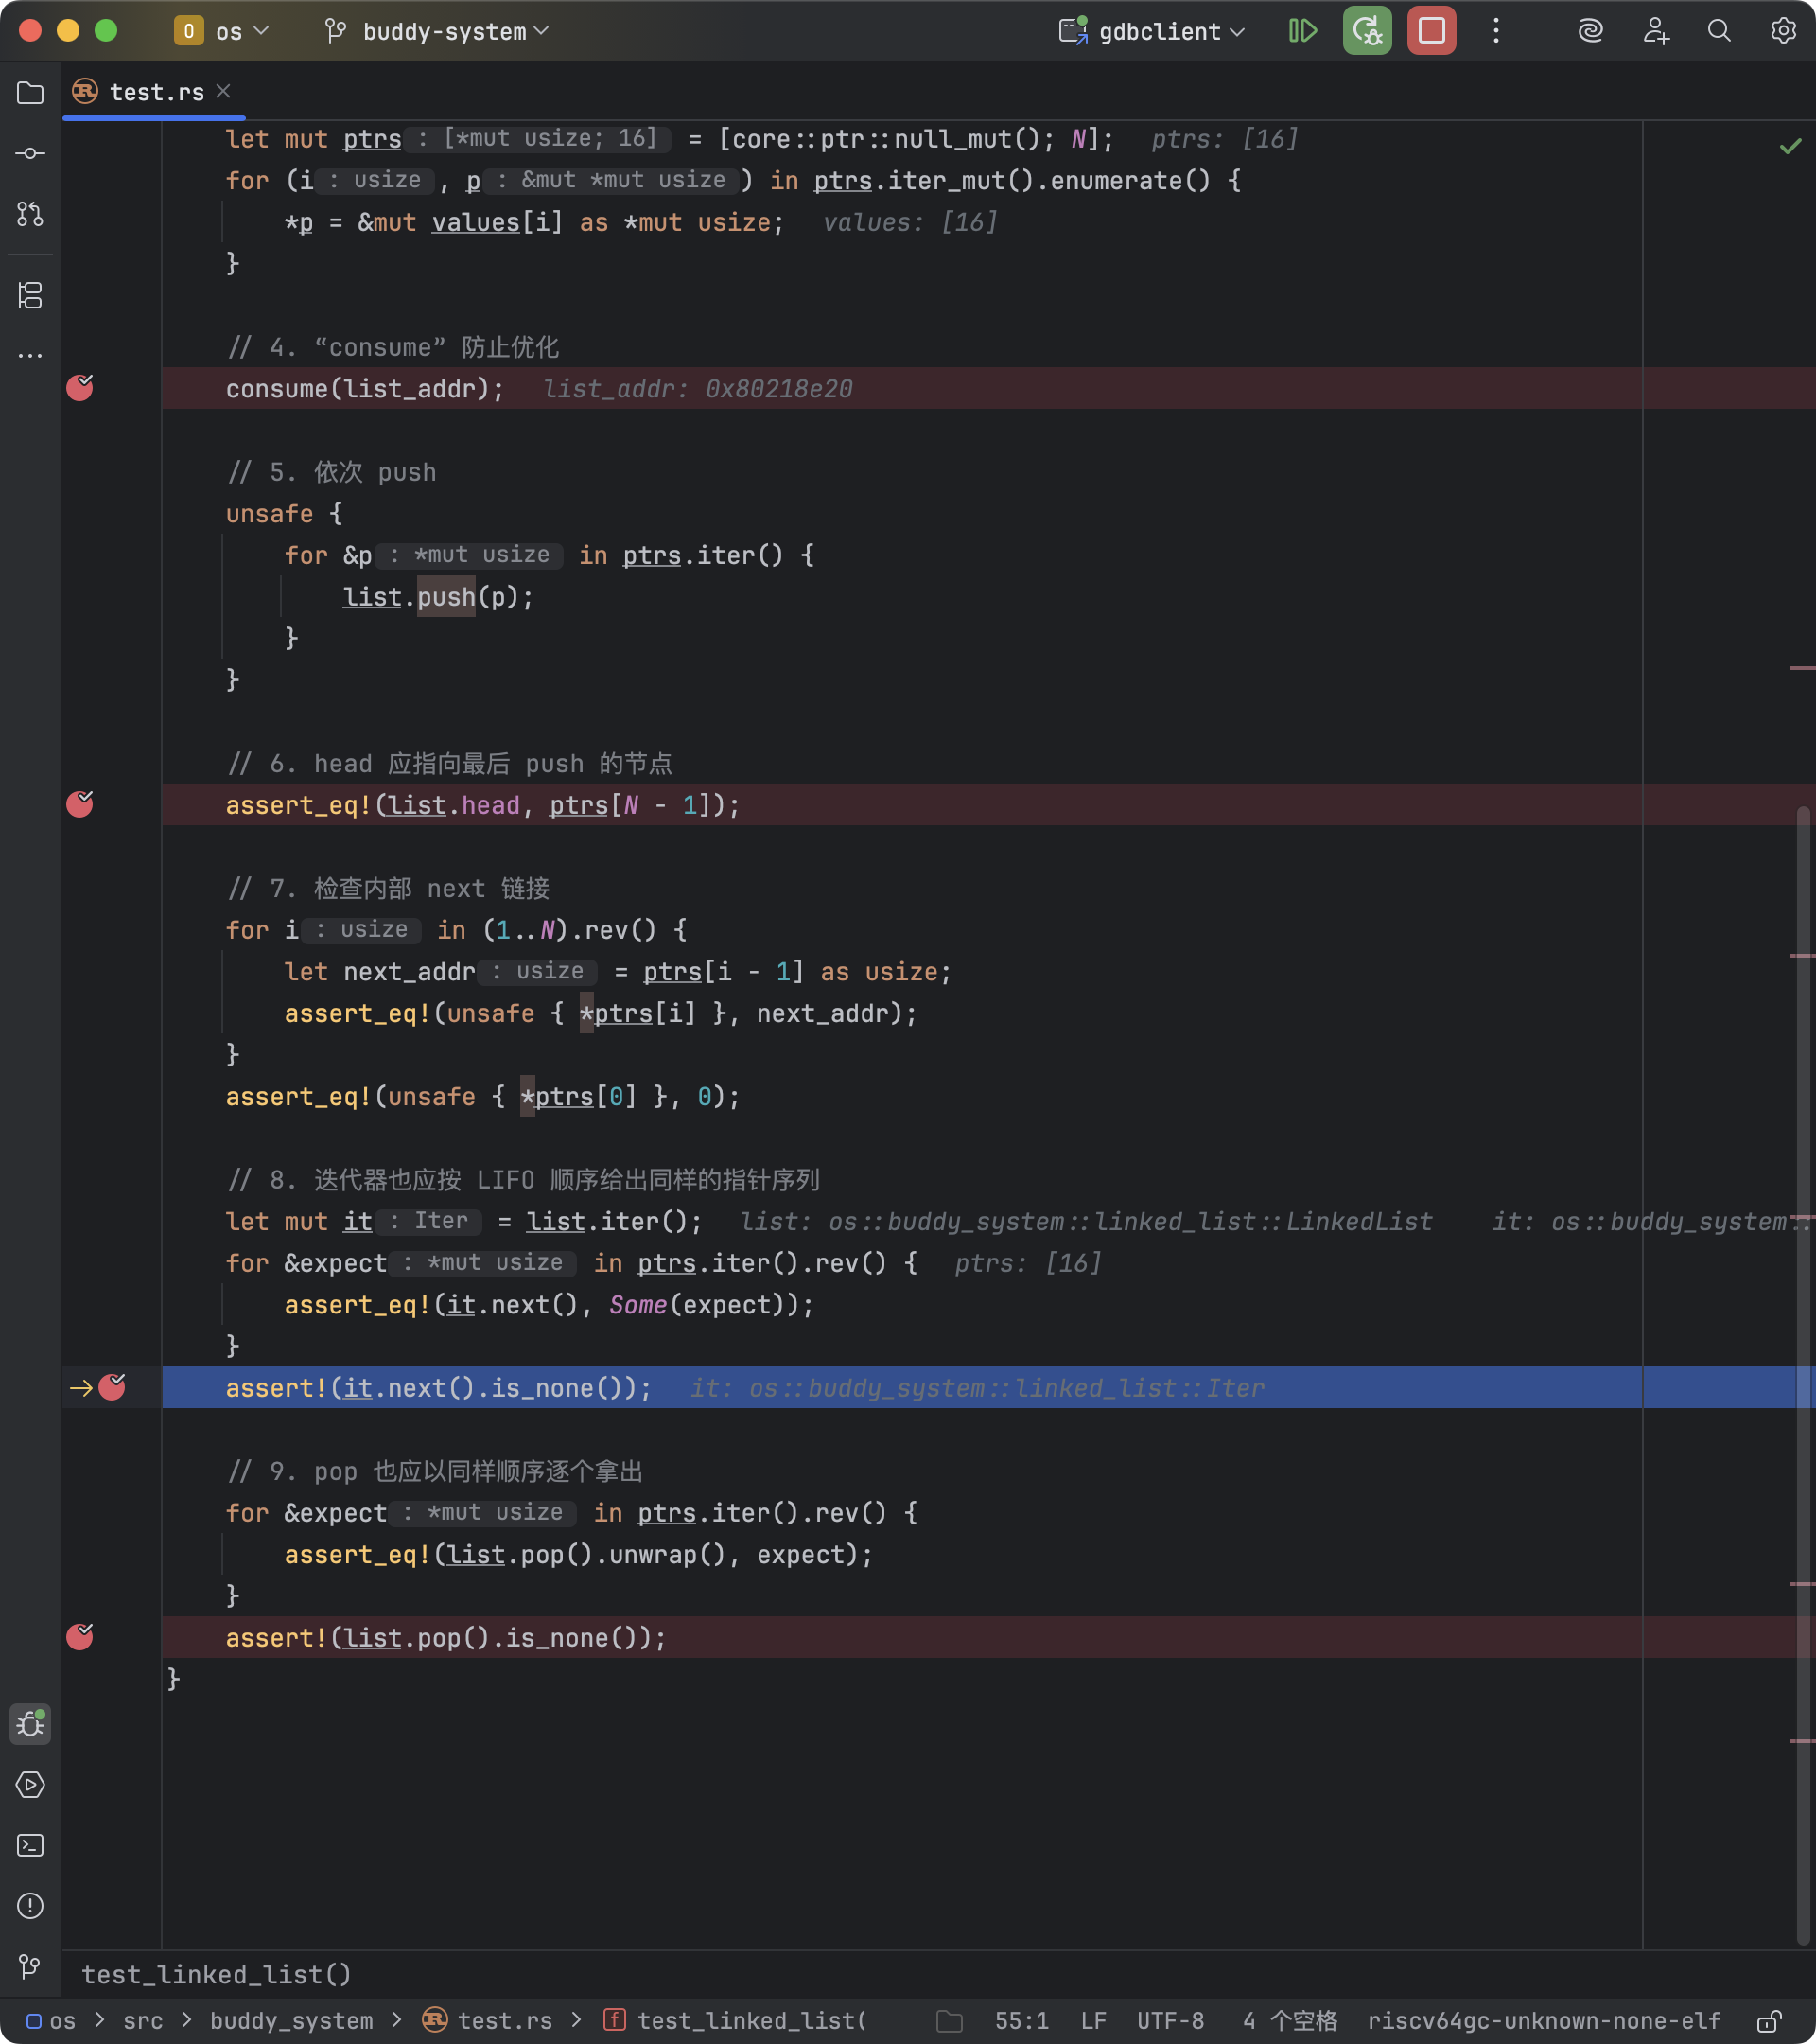Open Code With Me add-user icon
Screen dimensions: 1816x2044
coord(1655,31)
